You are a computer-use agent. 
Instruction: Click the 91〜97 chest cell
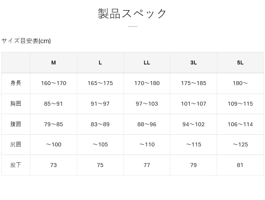[100, 104]
